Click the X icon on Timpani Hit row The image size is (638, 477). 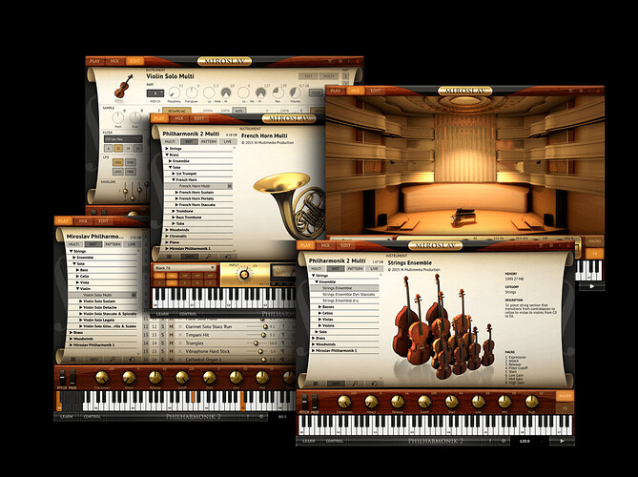point(180,335)
